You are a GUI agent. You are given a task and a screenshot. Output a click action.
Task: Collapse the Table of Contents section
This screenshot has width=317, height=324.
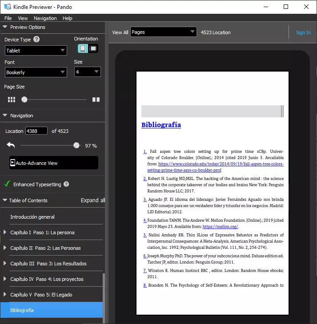pos(5,200)
